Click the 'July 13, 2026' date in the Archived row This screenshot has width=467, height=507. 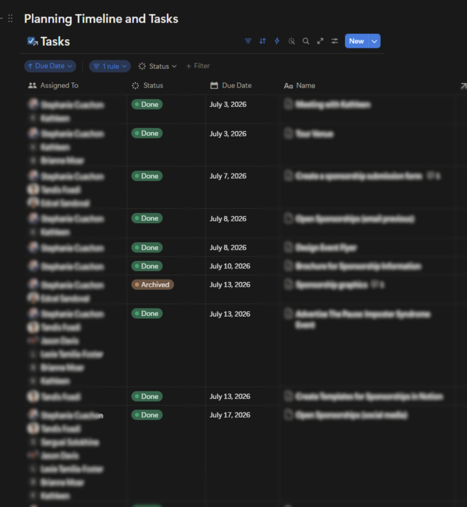click(x=230, y=284)
